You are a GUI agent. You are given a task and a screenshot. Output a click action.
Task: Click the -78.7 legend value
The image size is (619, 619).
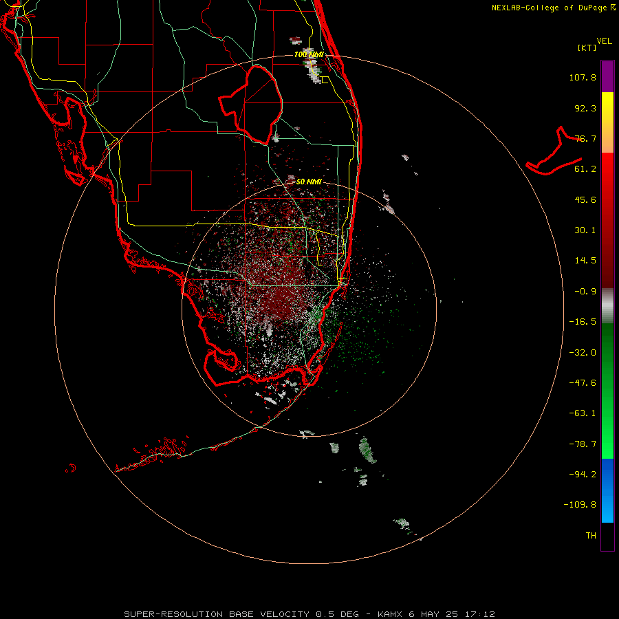(583, 444)
